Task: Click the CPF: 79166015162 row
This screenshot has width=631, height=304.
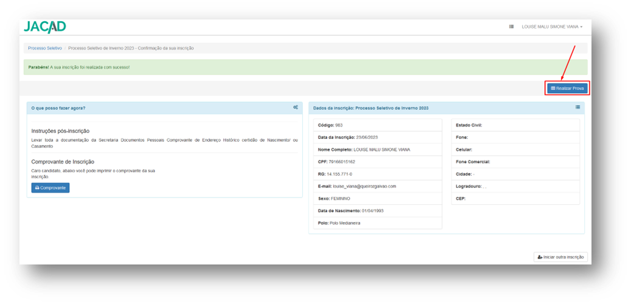Action: pyautogui.click(x=377, y=162)
